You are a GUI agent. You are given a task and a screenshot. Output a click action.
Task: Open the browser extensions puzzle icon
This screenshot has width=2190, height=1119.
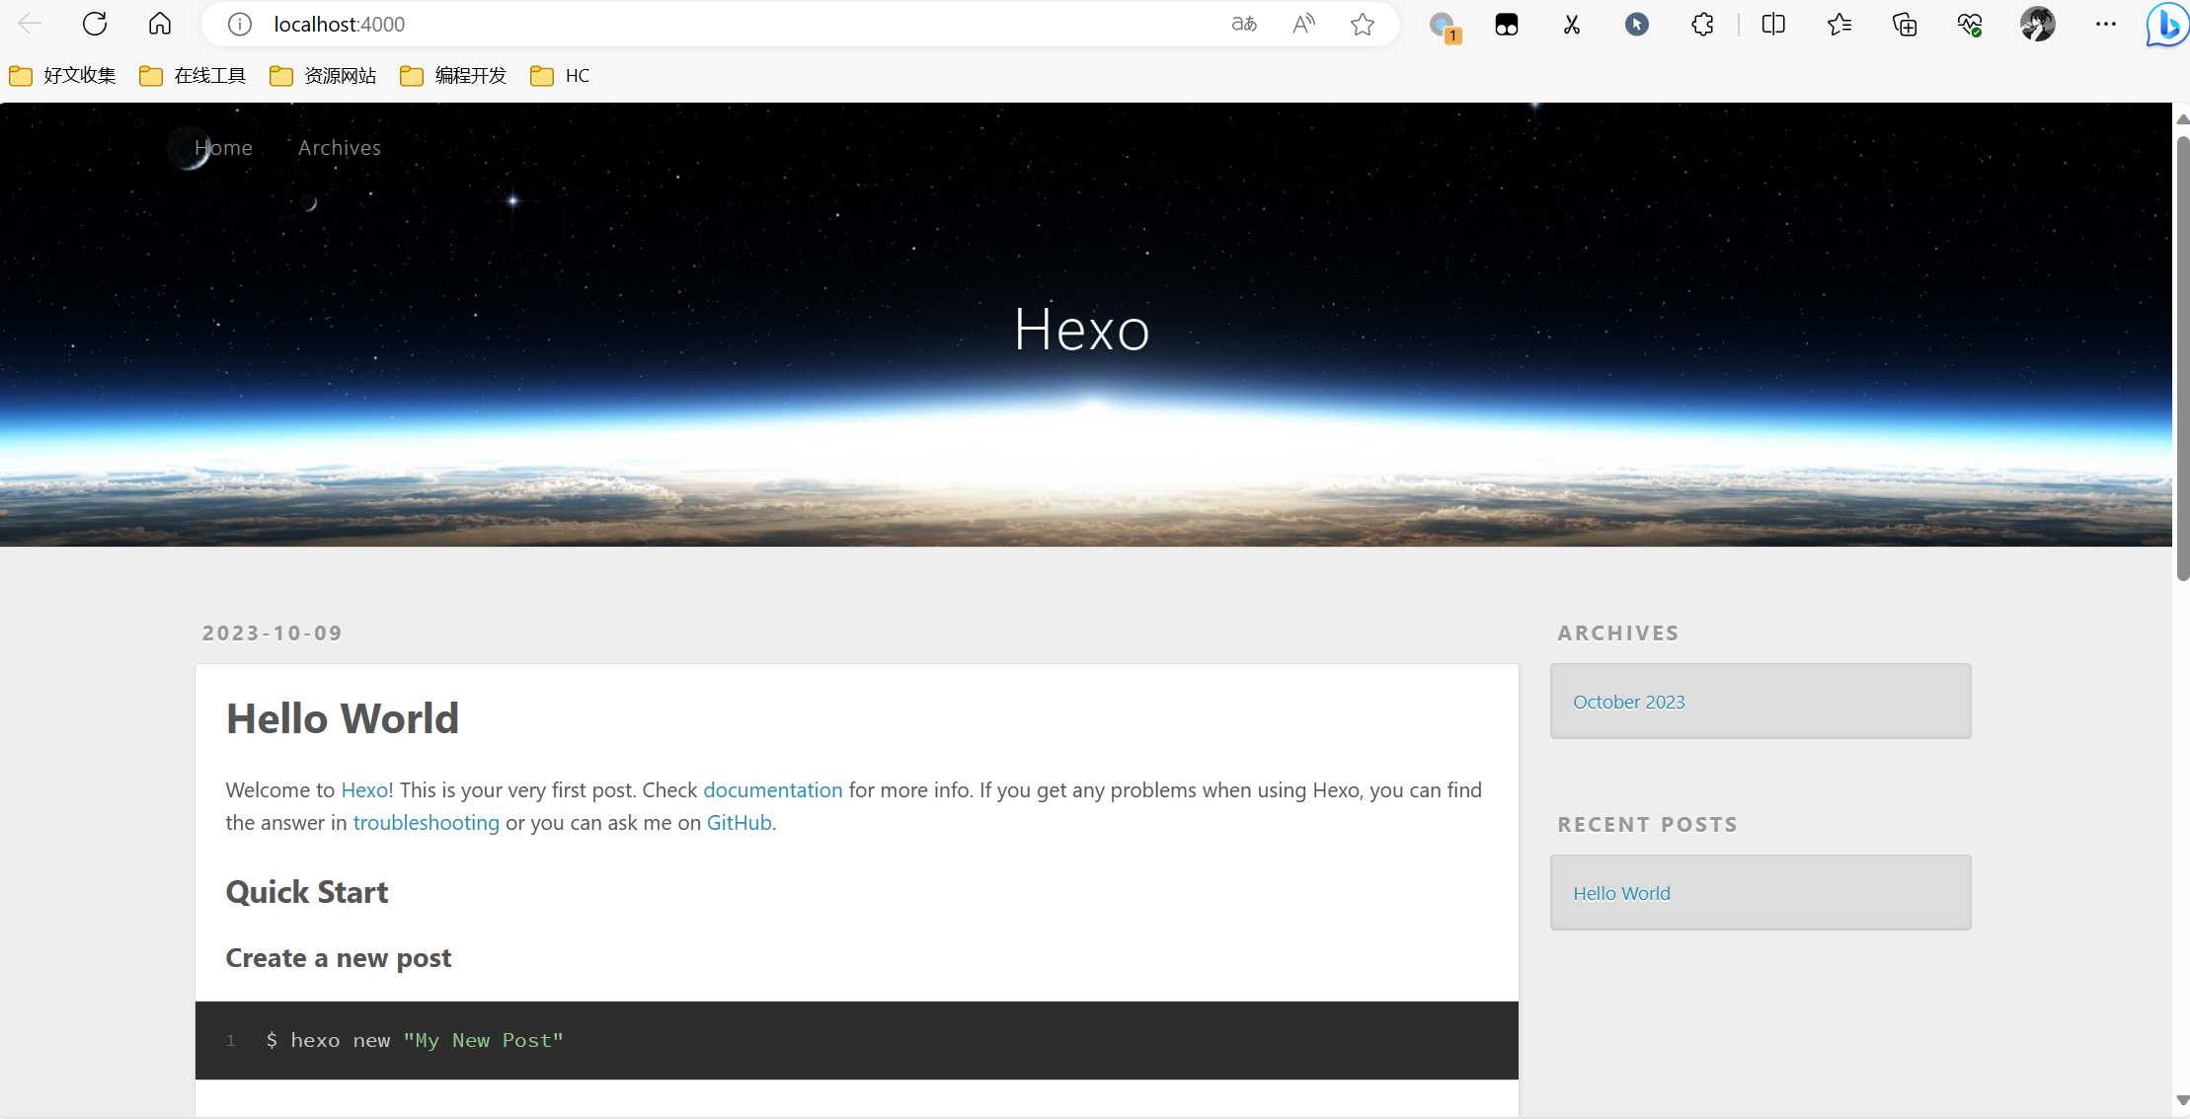(x=1702, y=24)
